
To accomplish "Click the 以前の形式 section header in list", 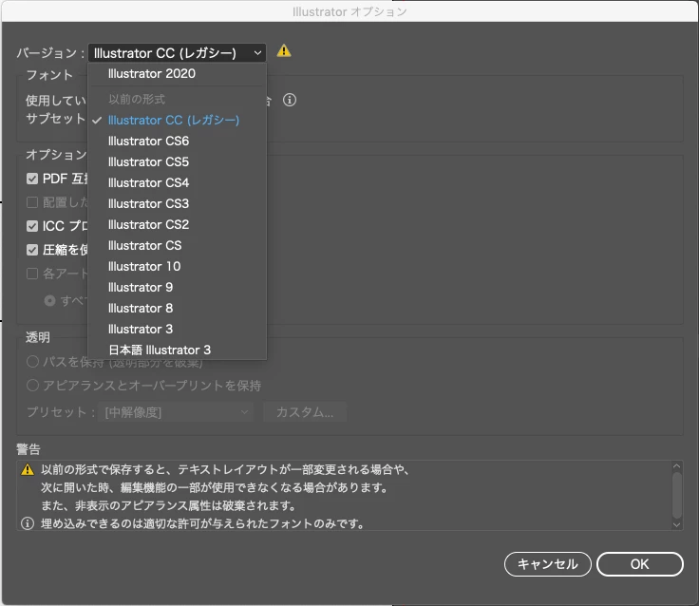I will pyautogui.click(x=137, y=99).
